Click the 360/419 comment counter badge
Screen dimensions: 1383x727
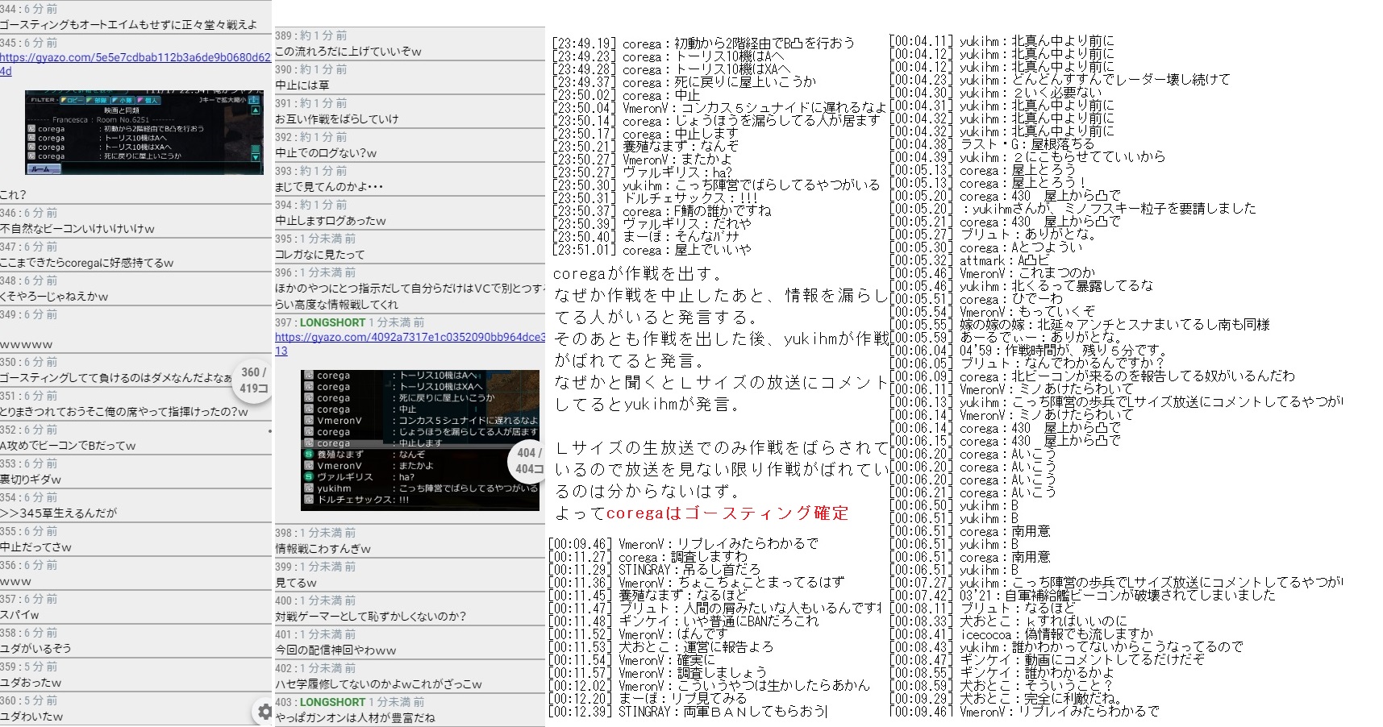tap(253, 380)
